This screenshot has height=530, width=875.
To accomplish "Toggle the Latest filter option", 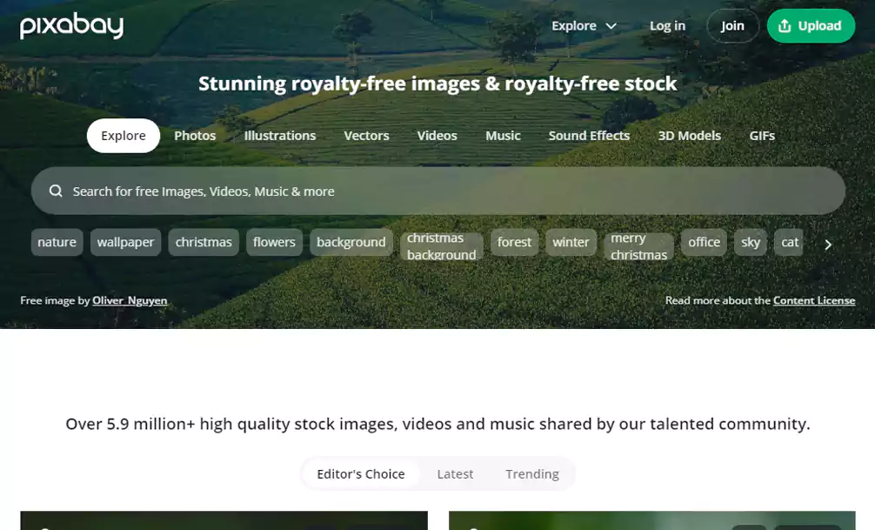I will (x=455, y=474).
